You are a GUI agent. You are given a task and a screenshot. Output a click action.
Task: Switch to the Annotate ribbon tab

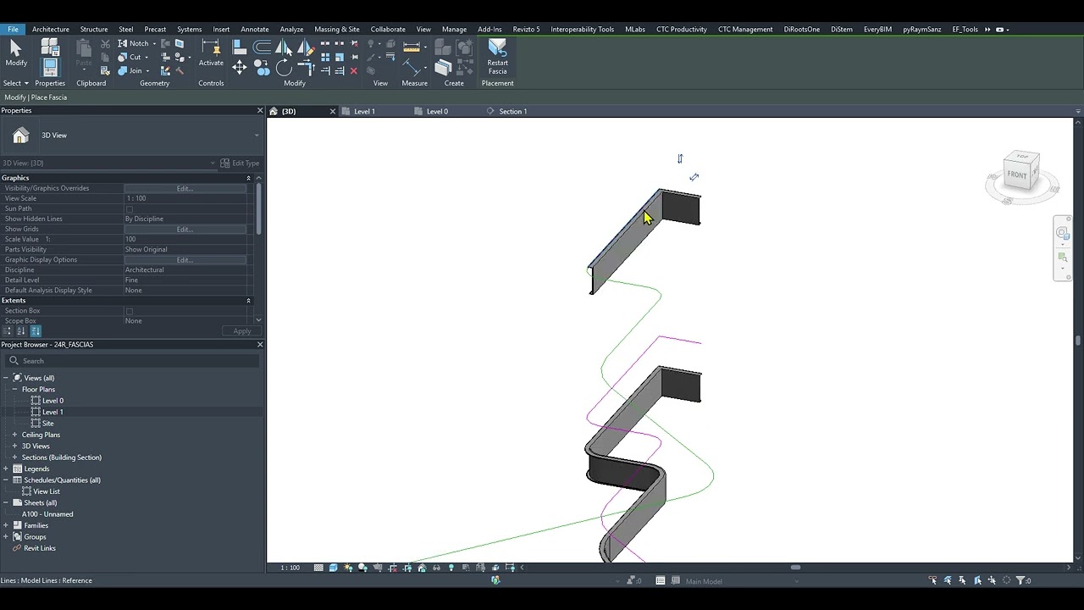pyautogui.click(x=254, y=29)
